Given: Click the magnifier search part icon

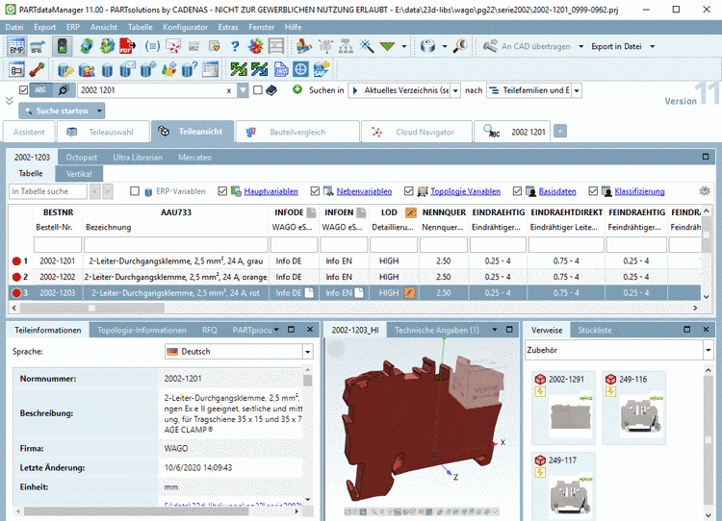Looking at the screenshot, I should [460, 46].
